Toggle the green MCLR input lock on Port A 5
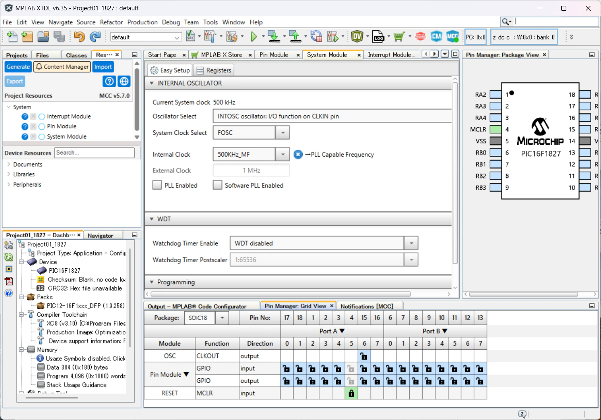This screenshot has width=601, height=420. tap(351, 393)
